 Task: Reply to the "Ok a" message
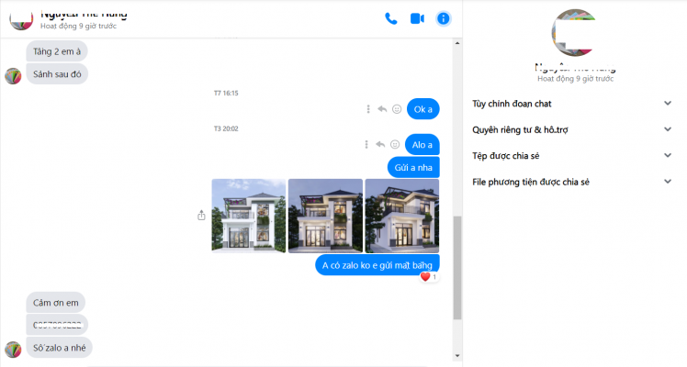coord(382,109)
